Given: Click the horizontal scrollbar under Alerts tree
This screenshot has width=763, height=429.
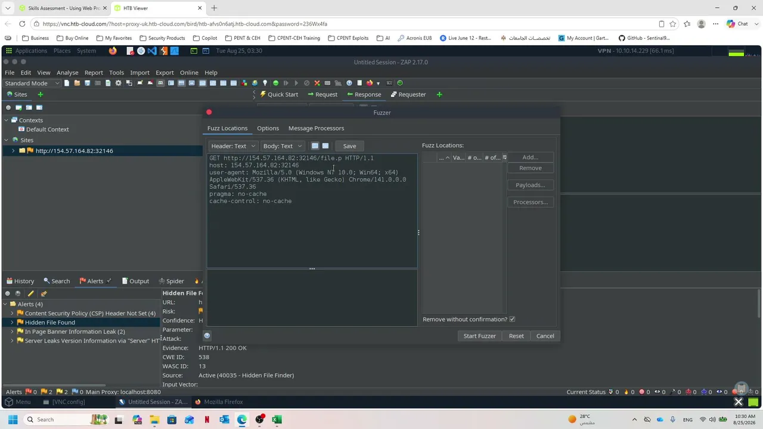Looking at the screenshot, I should pyautogui.click(x=55, y=384).
